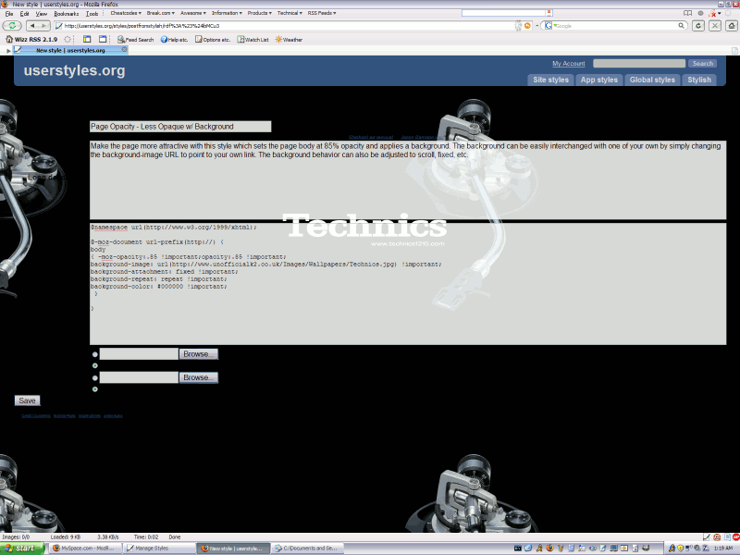The height and width of the screenshot is (555, 740).
Task: Switch to the Global styles tab
Action: (x=652, y=80)
